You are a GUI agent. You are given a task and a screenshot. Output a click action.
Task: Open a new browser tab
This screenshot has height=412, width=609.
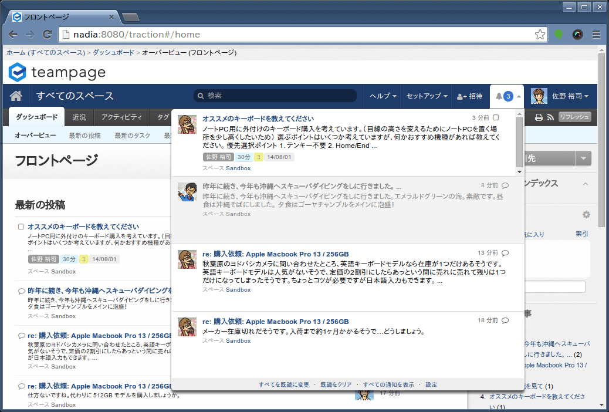(131, 18)
